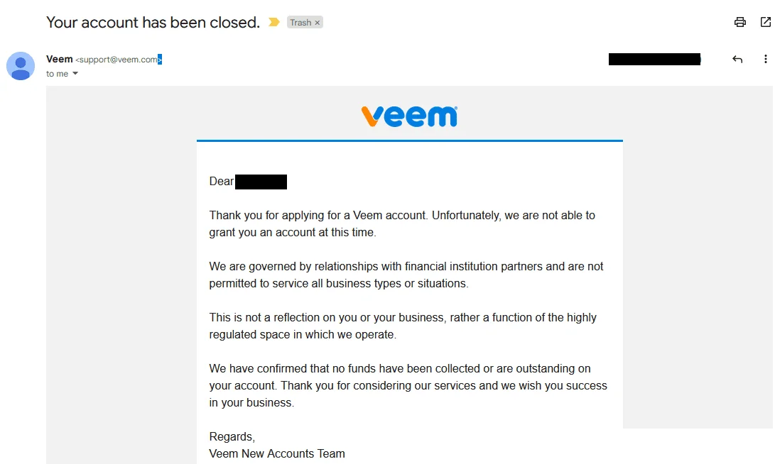
Task: Click the subject "Your account has been closed."
Action: (153, 22)
